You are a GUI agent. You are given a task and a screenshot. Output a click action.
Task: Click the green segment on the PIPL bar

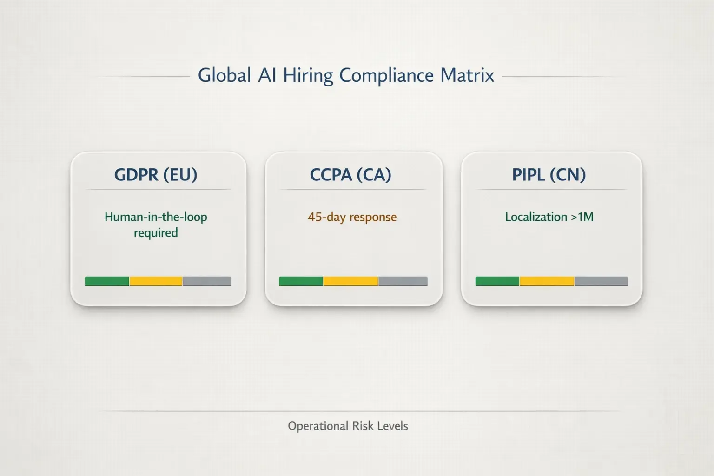[x=496, y=281]
